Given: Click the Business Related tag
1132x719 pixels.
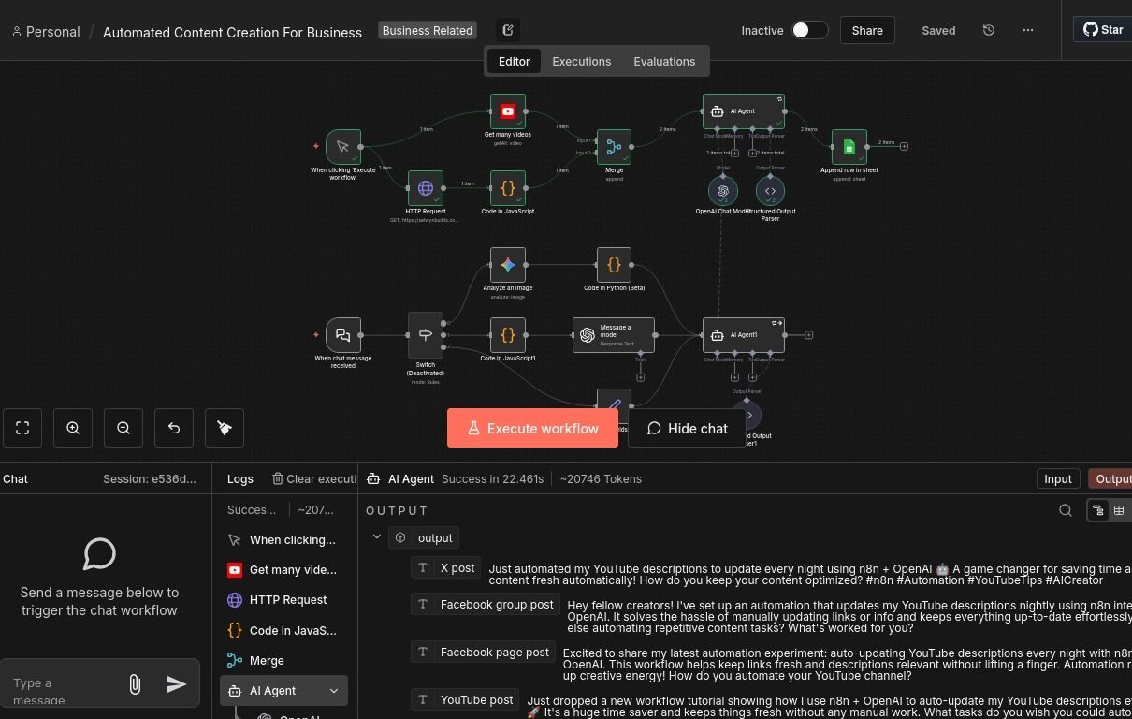Looking at the screenshot, I should (428, 30).
